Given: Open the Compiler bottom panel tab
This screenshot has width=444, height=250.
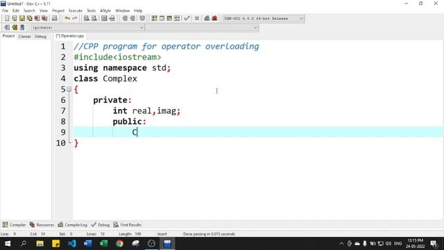Looking at the screenshot, I should pos(14,225).
